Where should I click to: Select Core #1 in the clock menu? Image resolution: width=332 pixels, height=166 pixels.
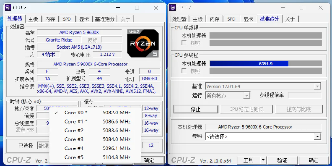click(95, 122)
